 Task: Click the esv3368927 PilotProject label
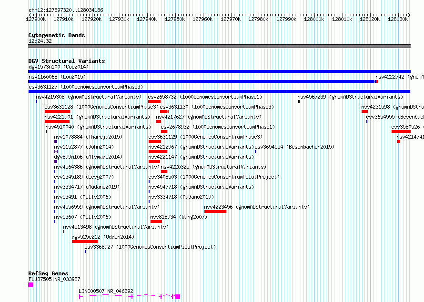(150, 247)
